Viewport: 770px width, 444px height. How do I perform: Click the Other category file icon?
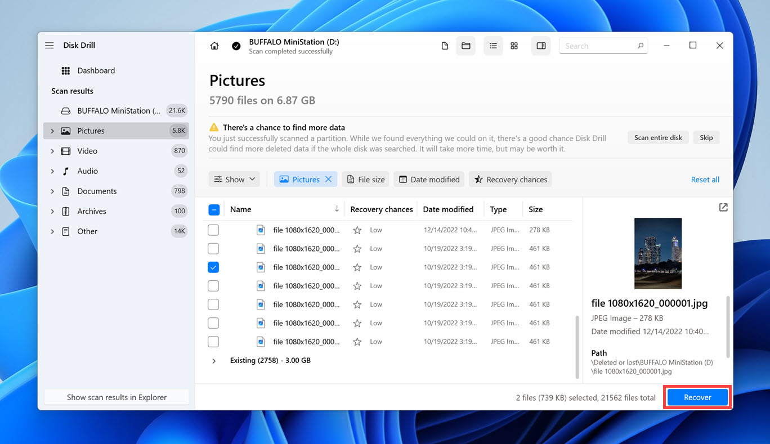(66, 231)
